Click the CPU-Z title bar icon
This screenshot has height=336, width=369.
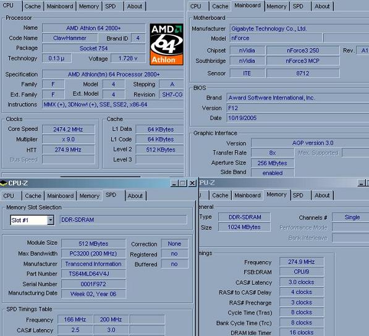(4, 183)
